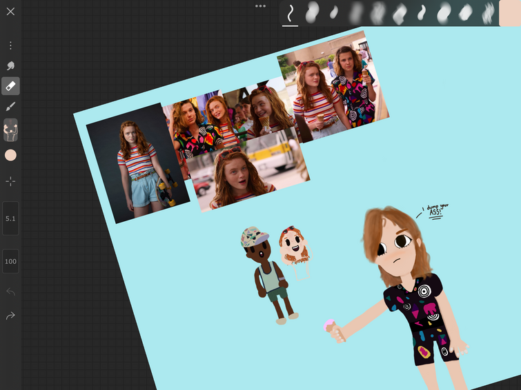The image size is (521, 390).
Task: Select the Paintbrush tool
Action: 10,107
